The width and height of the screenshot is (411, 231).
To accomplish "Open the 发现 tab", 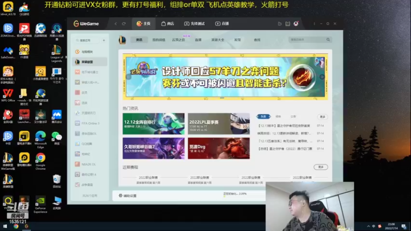I will click(237, 40).
